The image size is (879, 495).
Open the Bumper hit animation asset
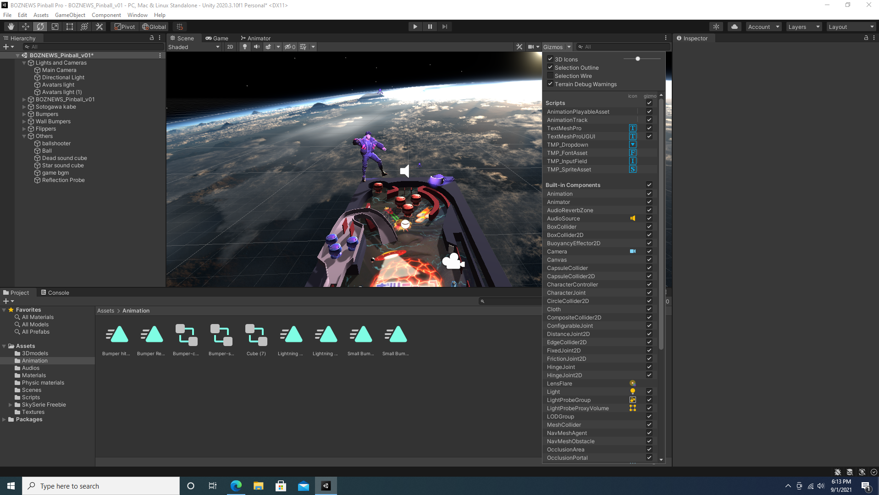coord(116,340)
